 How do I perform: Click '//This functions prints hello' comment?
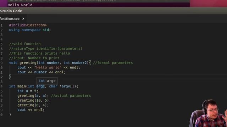[39, 53]
